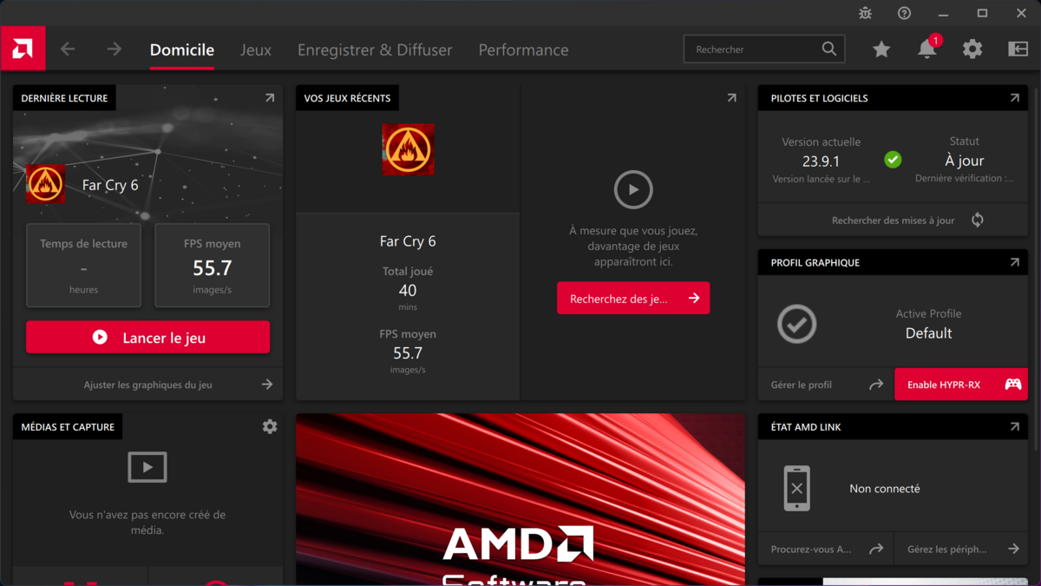The width and height of the screenshot is (1041, 586).
Task: Open favorites star icon
Action: (881, 49)
